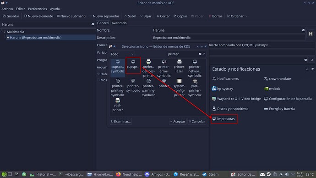
Task: Click Nuevo submenú in toolbar
Action: (71, 16)
